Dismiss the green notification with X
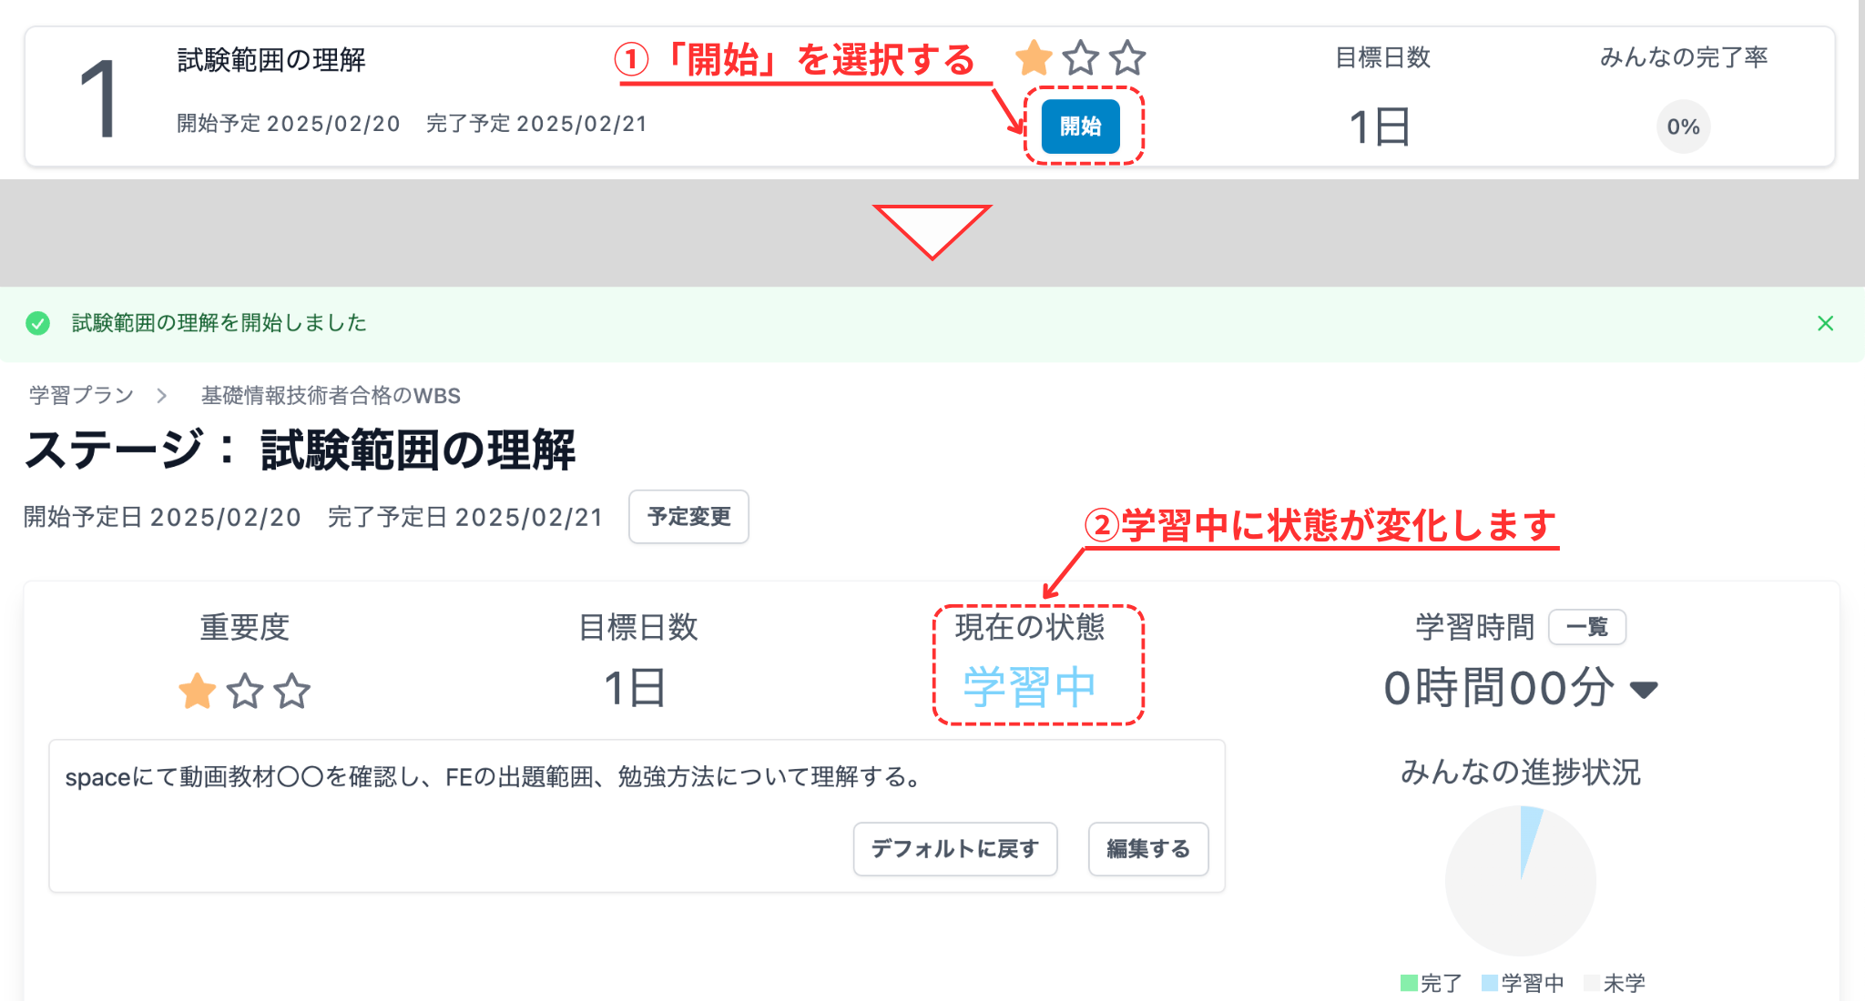This screenshot has height=1001, width=1865. [1825, 323]
